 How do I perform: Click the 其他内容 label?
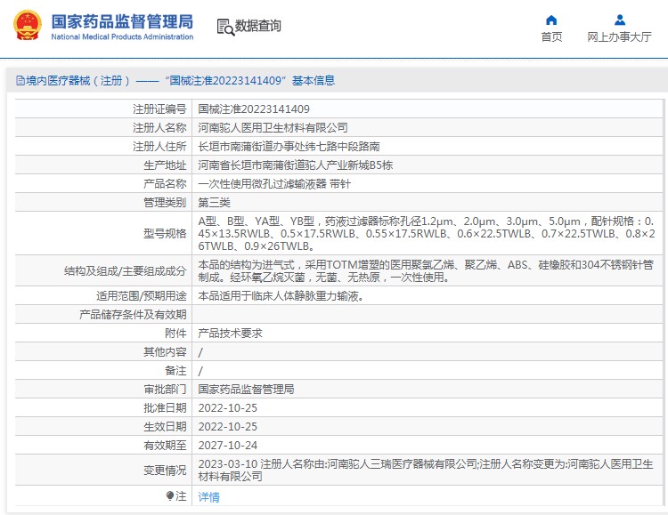coord(165,352)
